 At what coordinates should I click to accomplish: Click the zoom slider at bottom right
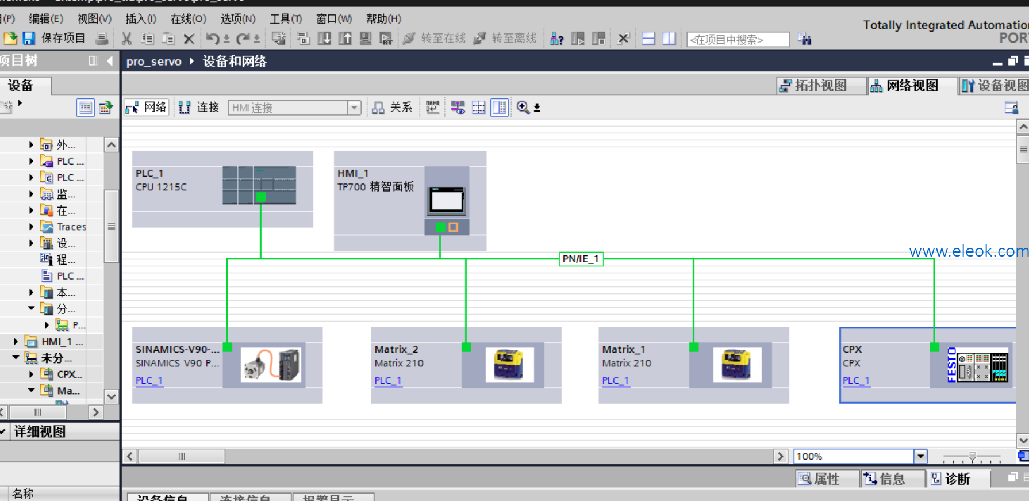(x=972, y=457)
